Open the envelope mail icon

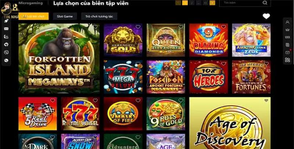point(6,29)
